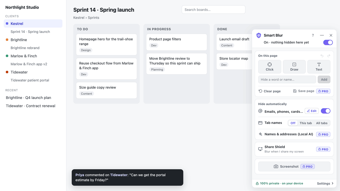Click the Smart Blur shield logo icon
This screenshot has height=191, width=340.
click(258, 35)
